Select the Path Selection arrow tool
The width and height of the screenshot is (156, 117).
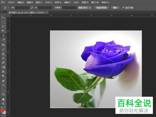(3, 90)
